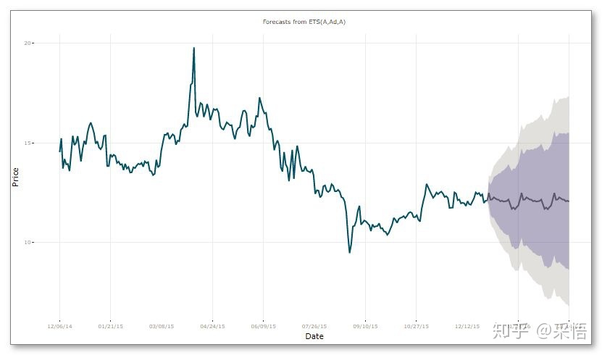Click the highest price spike near 20
The image size is (602, 355).
194,49
